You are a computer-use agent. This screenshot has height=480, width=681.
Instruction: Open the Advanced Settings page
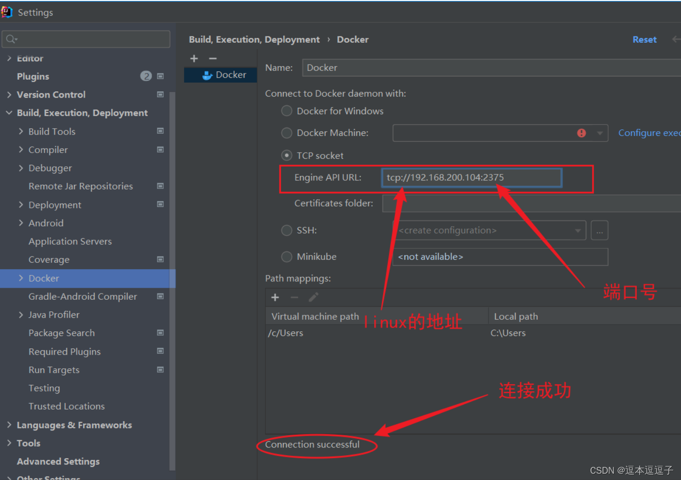pos(58,462)
